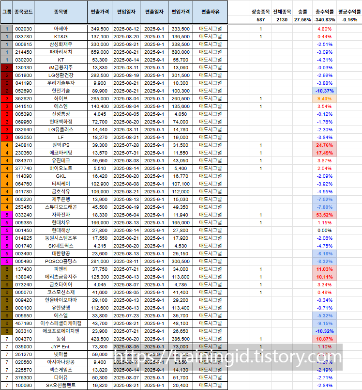Select stock name 피엔티
The height and width of the screenshot is (390, 362).
tap(60, 269)
